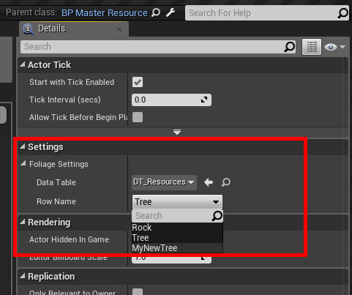The image size is (352, 295).
Task: Click the magnifier icon beside BP Master Resource
Action: point(156,12)
